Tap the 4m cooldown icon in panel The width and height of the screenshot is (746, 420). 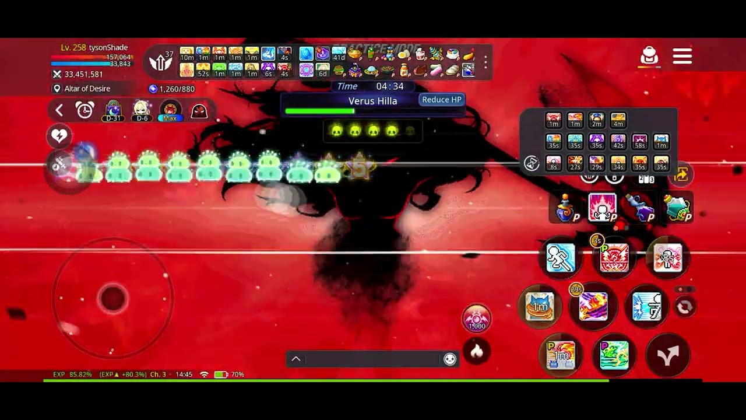tap(618, 120)
